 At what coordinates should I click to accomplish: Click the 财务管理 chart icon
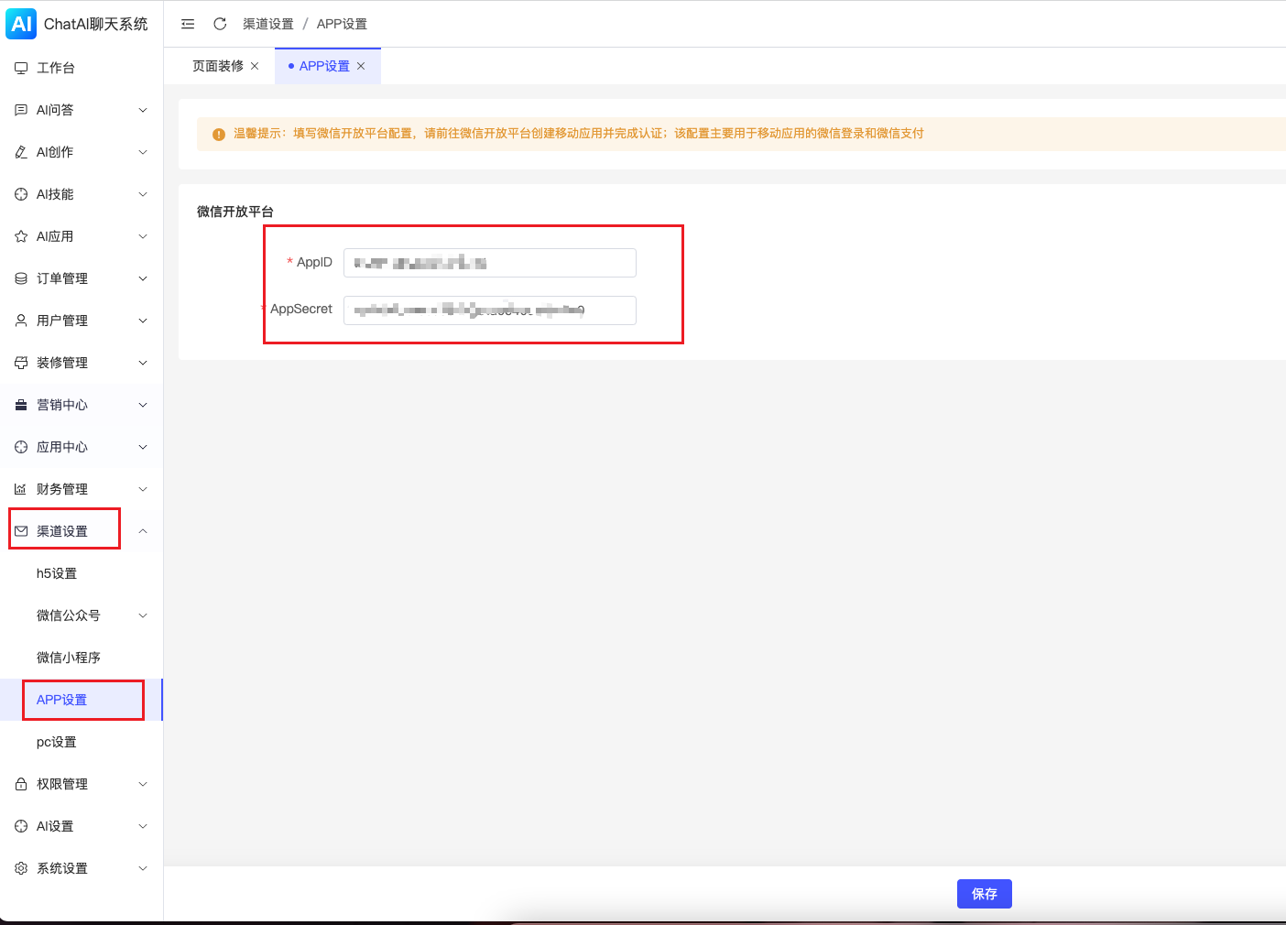point(21,489)
